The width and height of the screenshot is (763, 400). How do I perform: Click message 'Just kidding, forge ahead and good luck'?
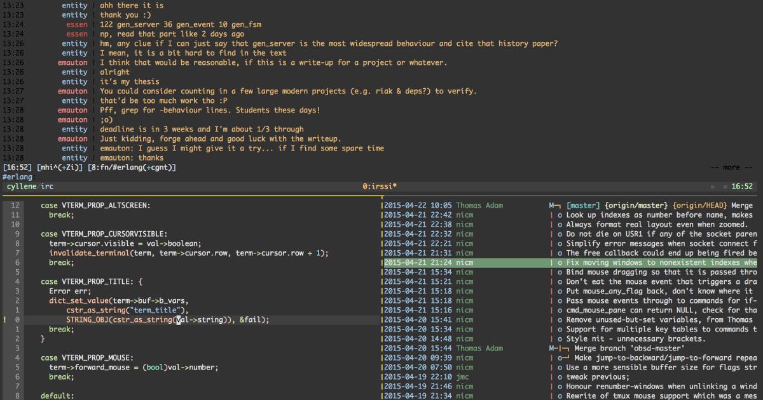click(x=221, y=139)
